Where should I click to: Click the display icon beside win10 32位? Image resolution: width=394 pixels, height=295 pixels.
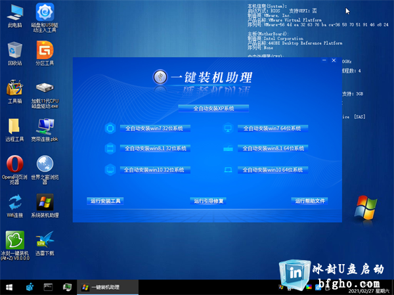click(x=110, y=170)
